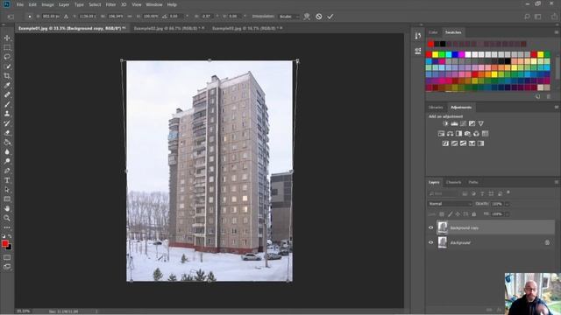Open the Image menu
The height and width of the screenshot is (315, 561).
click(47, 4)
